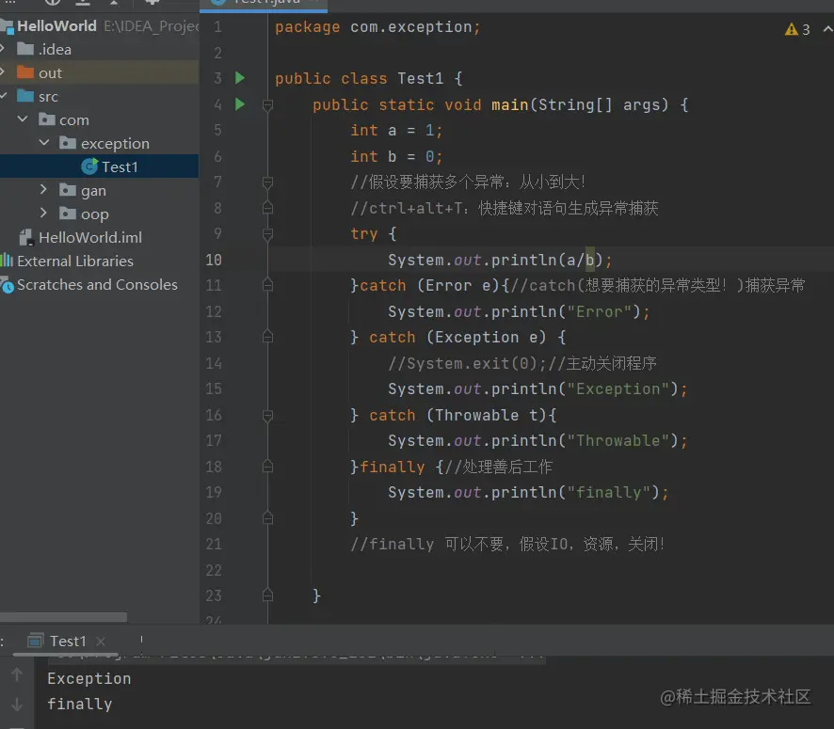Click the project panel horizontal scrollbar
This screenshot has height=729, width=834.
[63, 617]
